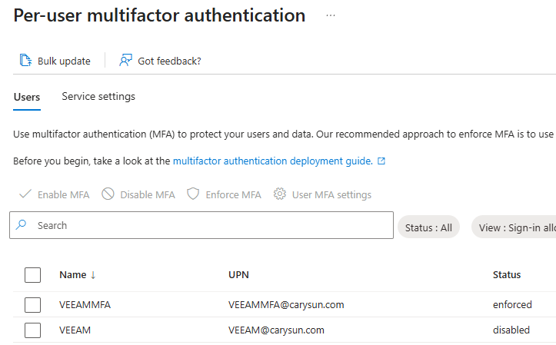Image resolution: width=556 pixels, height=345 pixels.
Task: Sort by the Name column arrow
Action: pyautogui.click(x=93, y=275)
